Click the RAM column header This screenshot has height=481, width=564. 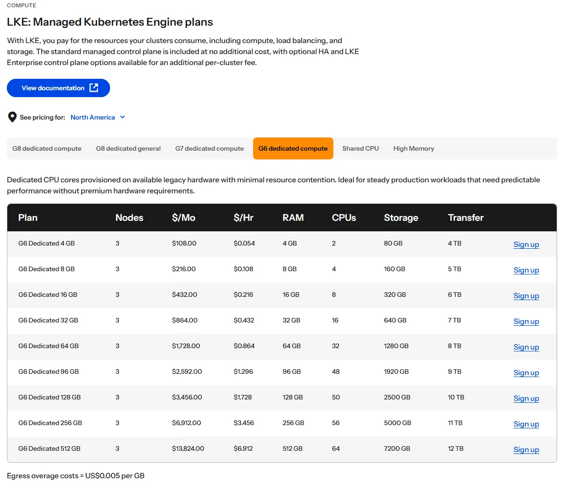click(x=293, y=218)
